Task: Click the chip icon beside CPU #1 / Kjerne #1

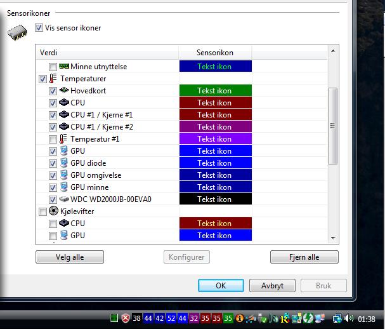Action: point(64,114)
